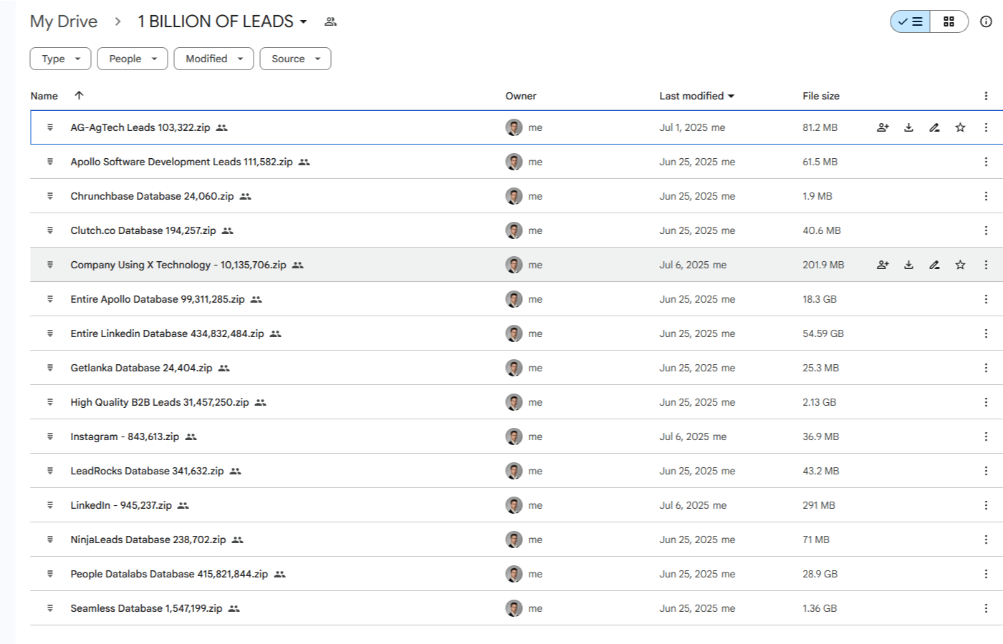
Task: Open more actions for High Quality B2B Leads
Action: pyautogui.click(x=986, y=402)
